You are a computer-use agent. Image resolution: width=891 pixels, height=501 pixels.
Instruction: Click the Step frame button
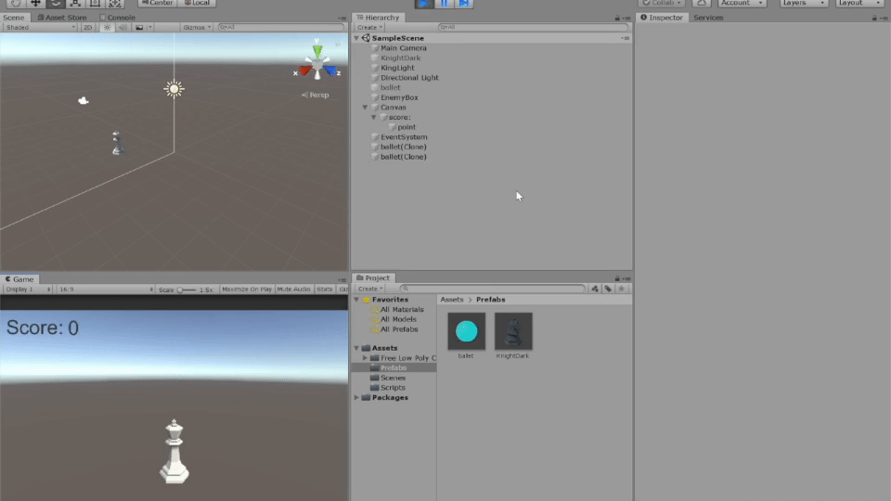[x=464, y=3]
